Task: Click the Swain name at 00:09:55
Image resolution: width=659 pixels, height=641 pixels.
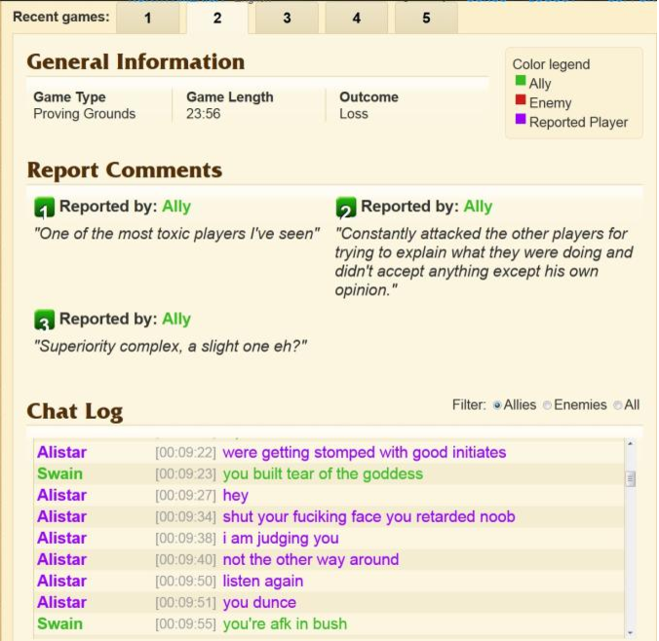Action: click(59, 623)
